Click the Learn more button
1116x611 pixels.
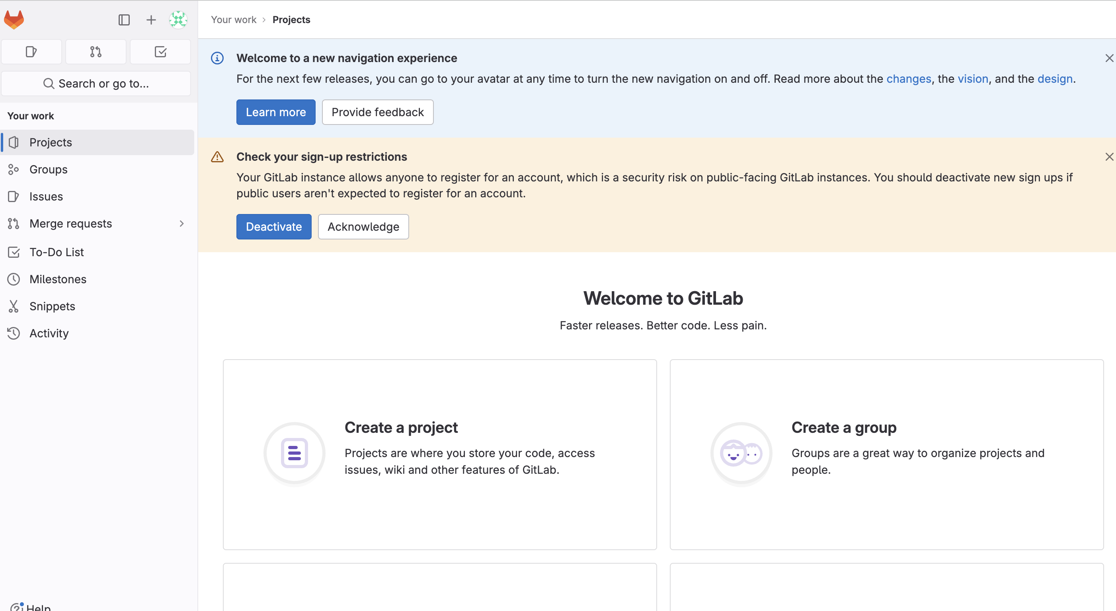point(275,112)
